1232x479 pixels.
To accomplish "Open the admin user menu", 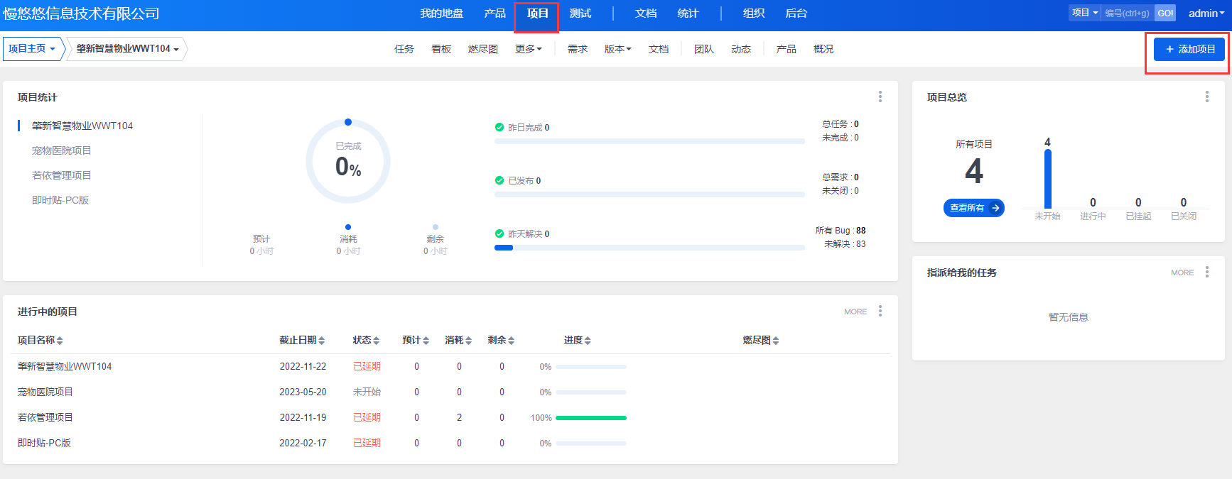I will 1206,13.
